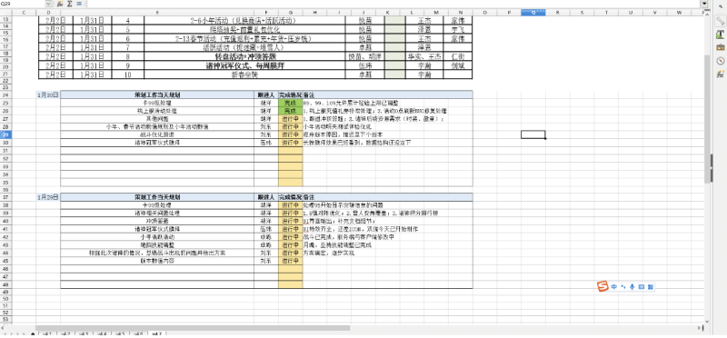Switch to the sheet tab ending in 6
This screenshot has width=727, height=338.
click(139, 333)
